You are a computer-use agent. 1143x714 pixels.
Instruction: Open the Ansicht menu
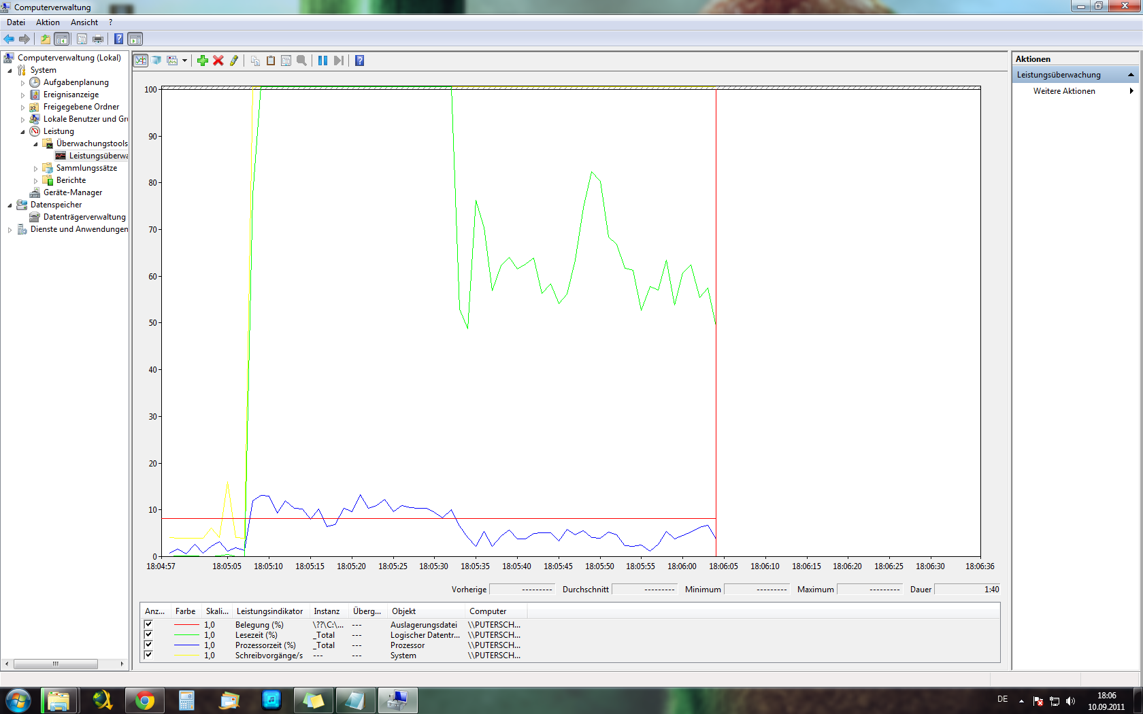84,22
